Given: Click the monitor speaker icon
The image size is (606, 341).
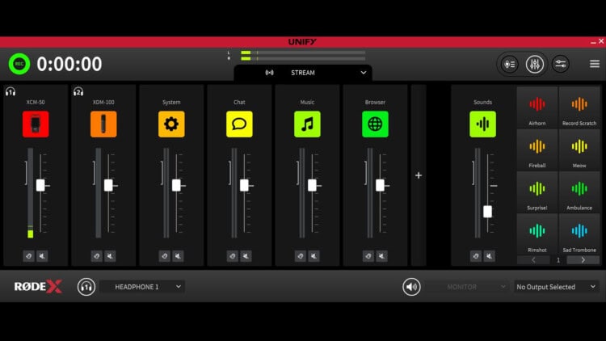Looking at the screenshot, I should (411, 287).
